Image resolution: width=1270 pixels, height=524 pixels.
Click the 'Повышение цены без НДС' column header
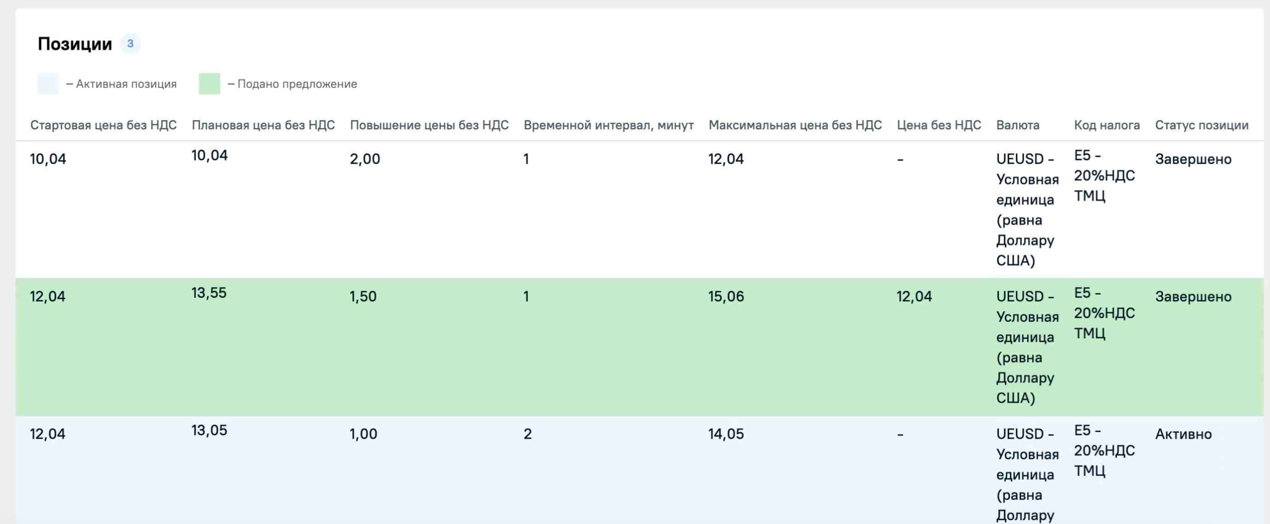tap(430, 125)
